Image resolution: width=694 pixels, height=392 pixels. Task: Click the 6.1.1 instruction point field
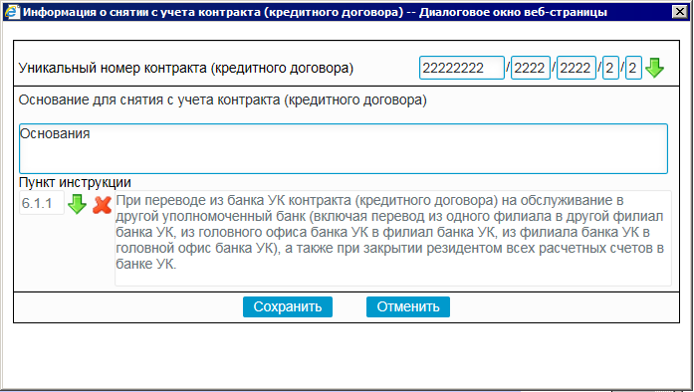(x=42, y=203)
